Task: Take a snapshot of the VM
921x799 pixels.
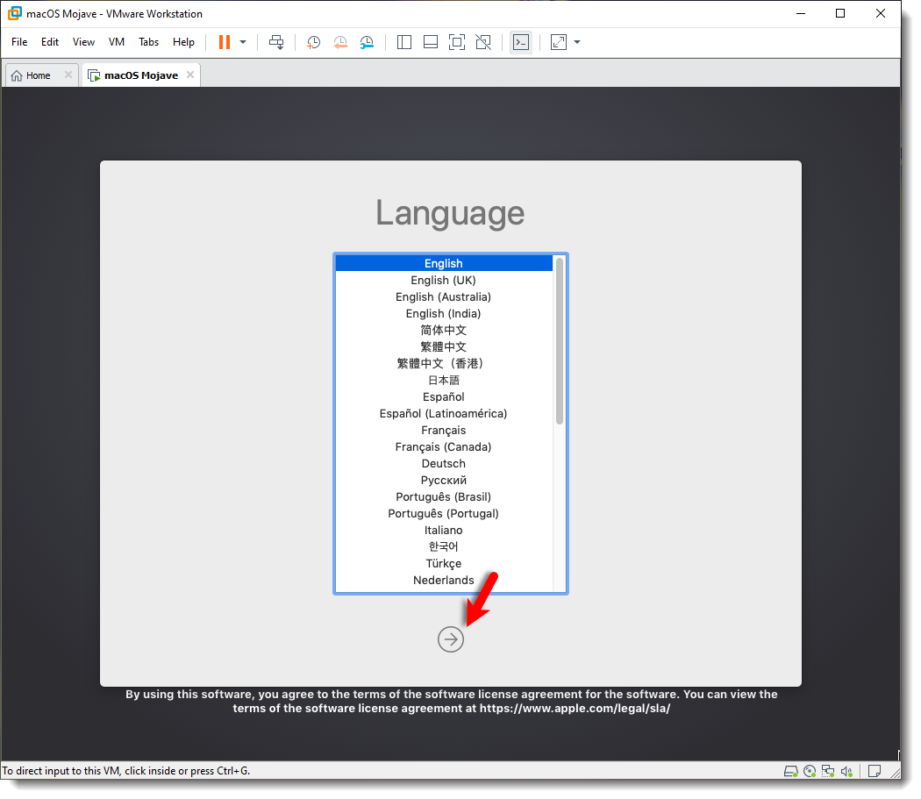Action: pos(314,42)
